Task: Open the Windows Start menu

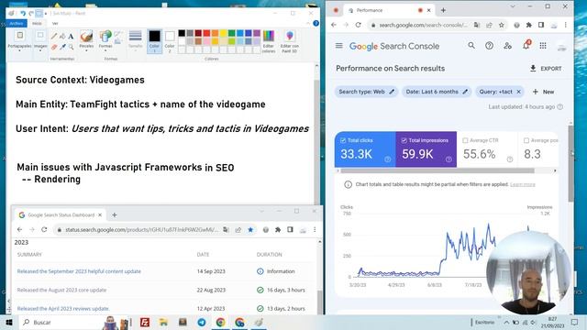Action: pyautogui.click(x=8, y=322)
